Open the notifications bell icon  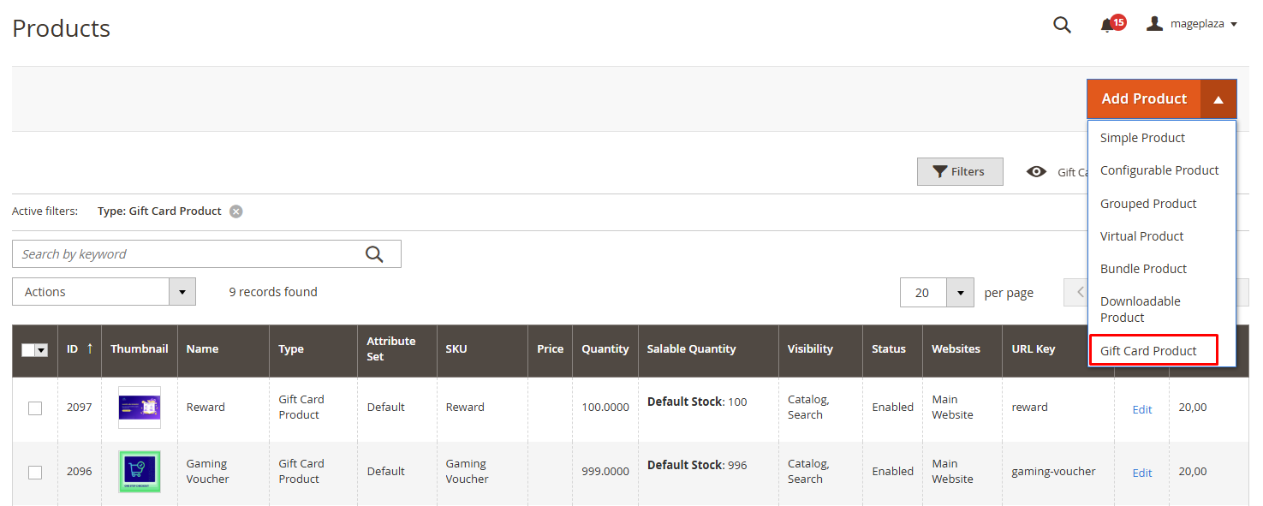pyautogui.click(x=1107, y=25)
